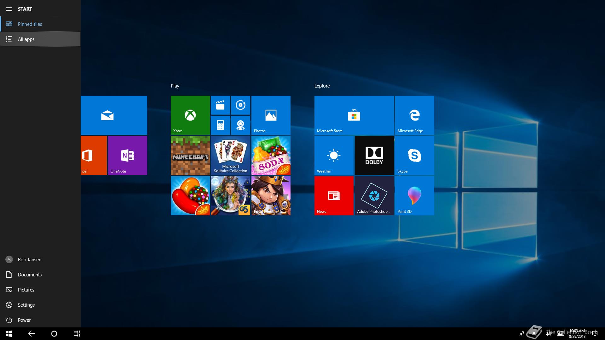Launch the Adobe Photoshop tile

374,196
